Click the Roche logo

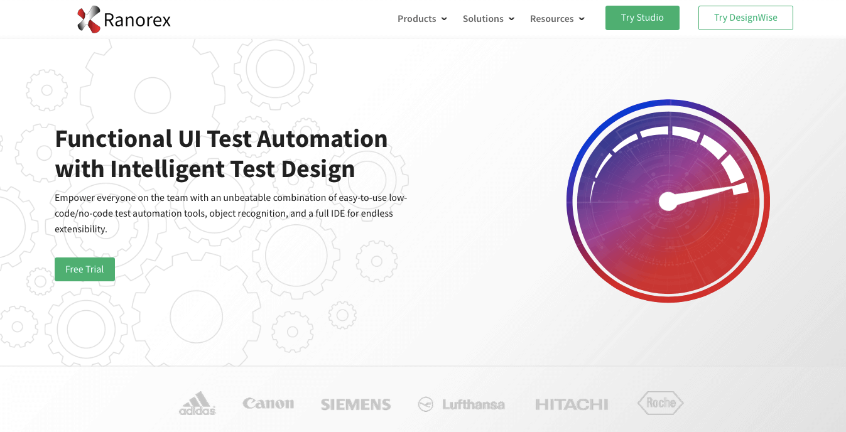[660, 403]
